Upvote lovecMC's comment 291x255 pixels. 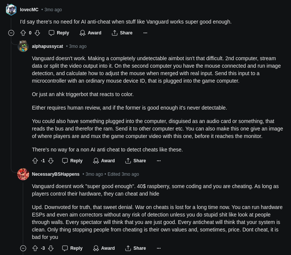pyautogui.click(x=23, y=33)
